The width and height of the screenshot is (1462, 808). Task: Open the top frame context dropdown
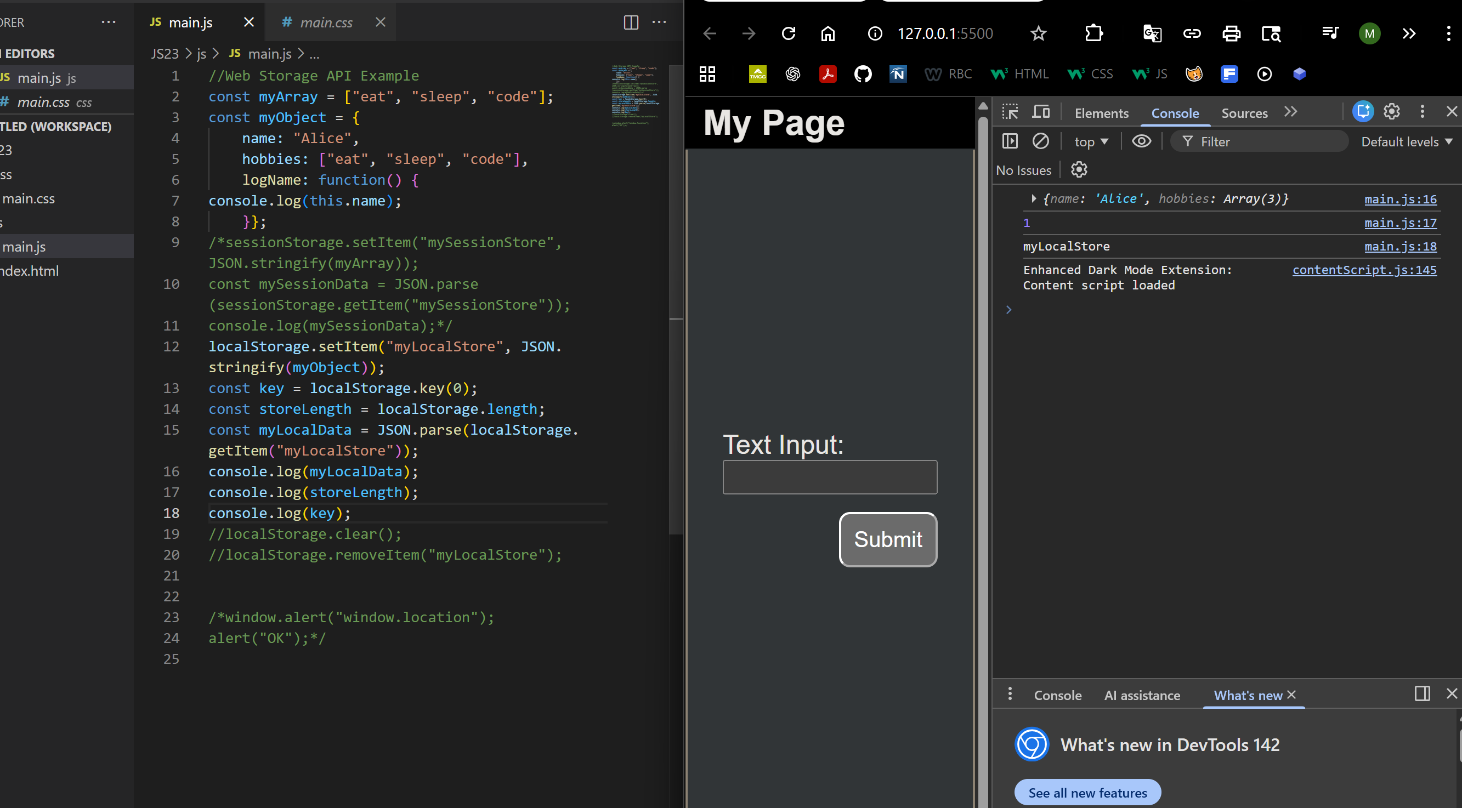(x=1090, y=141)
